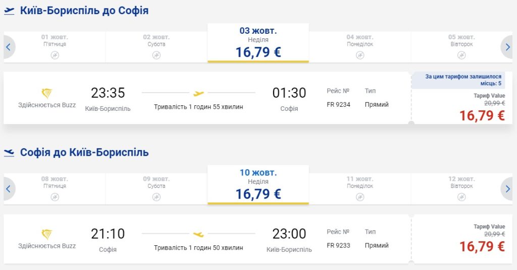The width and height of the screenshot is (517, 270).
Task: Show earlier return dates with the left arrow
Action: 9,189
